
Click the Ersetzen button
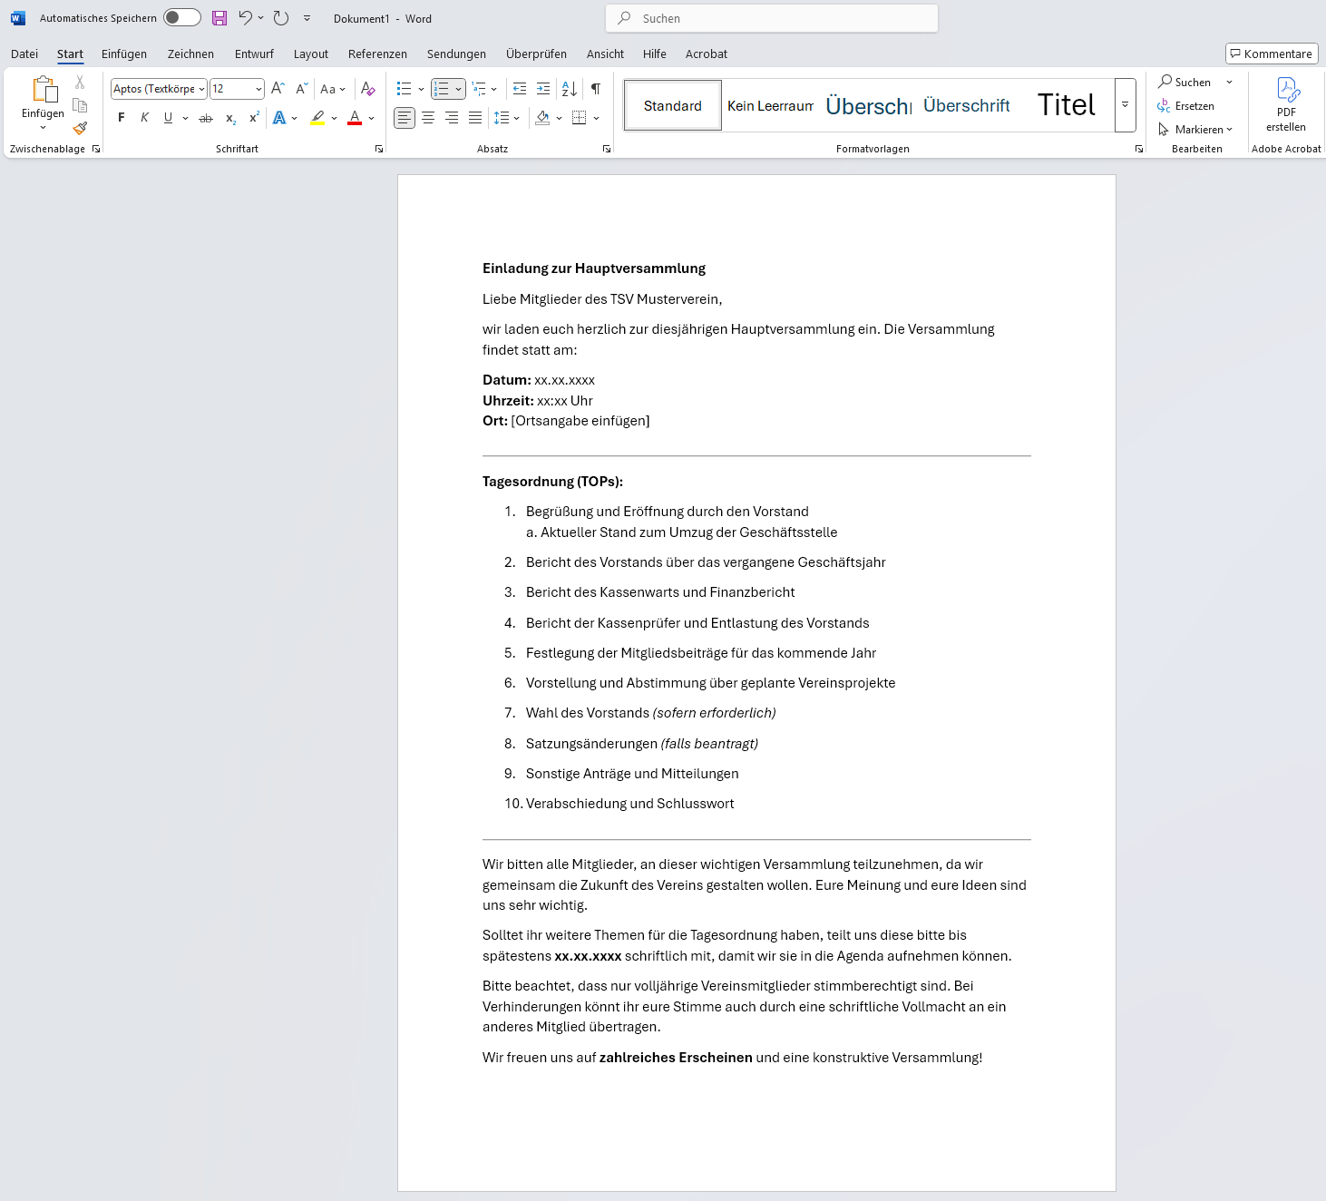(x=1186, y=106)
